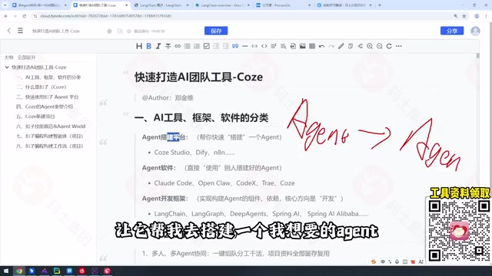Insert a hyperlink via the link icon
This screenshot has width=492, height=276.
click(178, 46)
